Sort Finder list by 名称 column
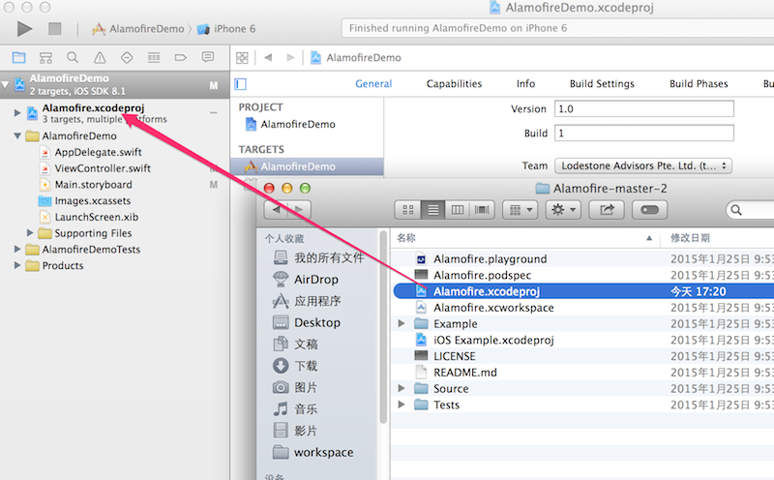 point(525,238)
